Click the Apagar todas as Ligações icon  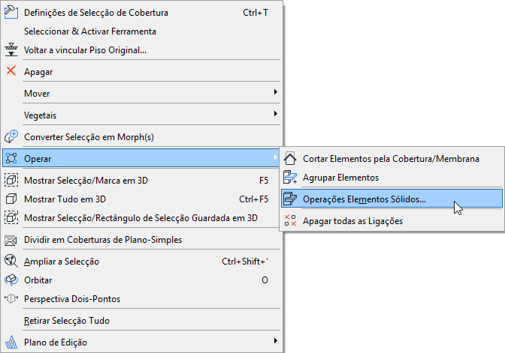click(x=290, y=221)
